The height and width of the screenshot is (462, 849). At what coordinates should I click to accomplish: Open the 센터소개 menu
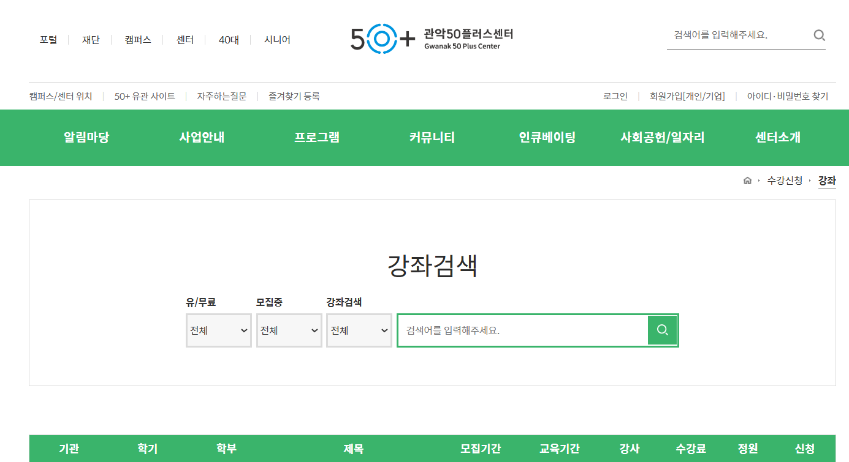point(778,138)
